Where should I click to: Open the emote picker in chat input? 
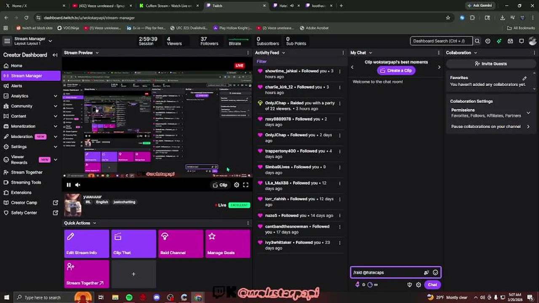point(435,272)
